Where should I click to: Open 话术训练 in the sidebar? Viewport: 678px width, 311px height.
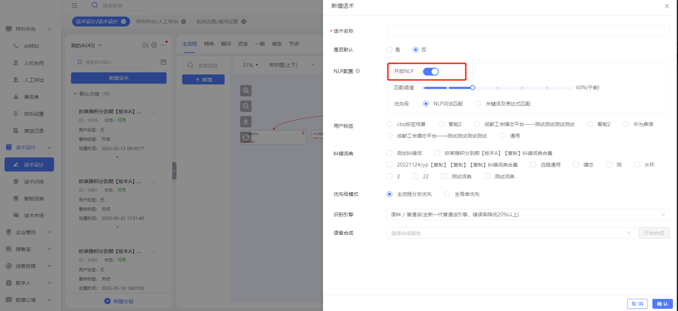34,182
